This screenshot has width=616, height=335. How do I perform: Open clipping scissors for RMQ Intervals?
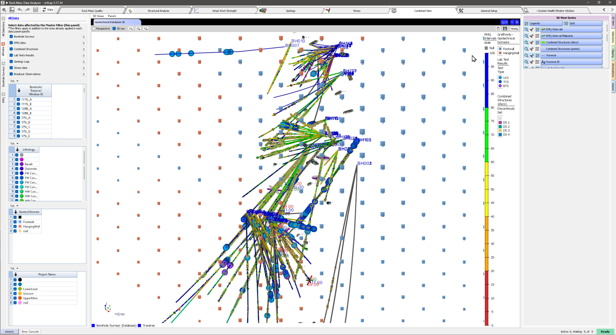coord(532,29)
